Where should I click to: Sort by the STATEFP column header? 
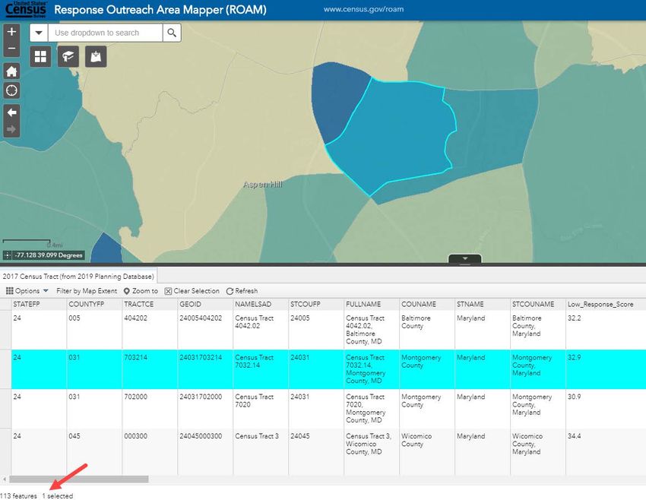39,304
